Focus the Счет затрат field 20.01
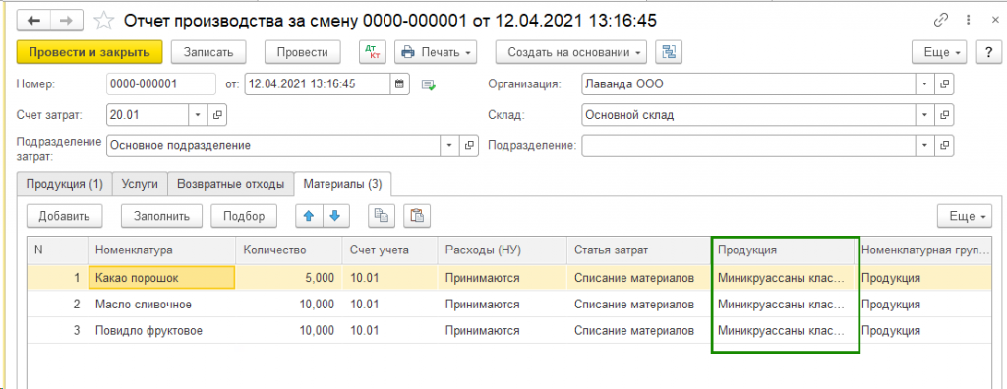The width and height of the screenshot is (1007, 389). (148, 115)
